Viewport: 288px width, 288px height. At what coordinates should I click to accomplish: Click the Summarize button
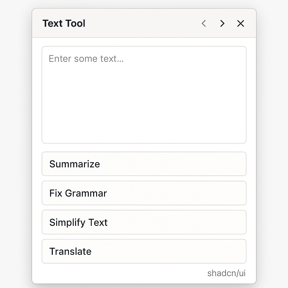(x=144, y=164)
